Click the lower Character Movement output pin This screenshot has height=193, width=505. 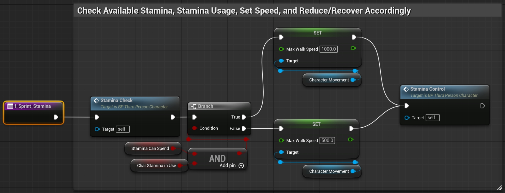point(353,171)
